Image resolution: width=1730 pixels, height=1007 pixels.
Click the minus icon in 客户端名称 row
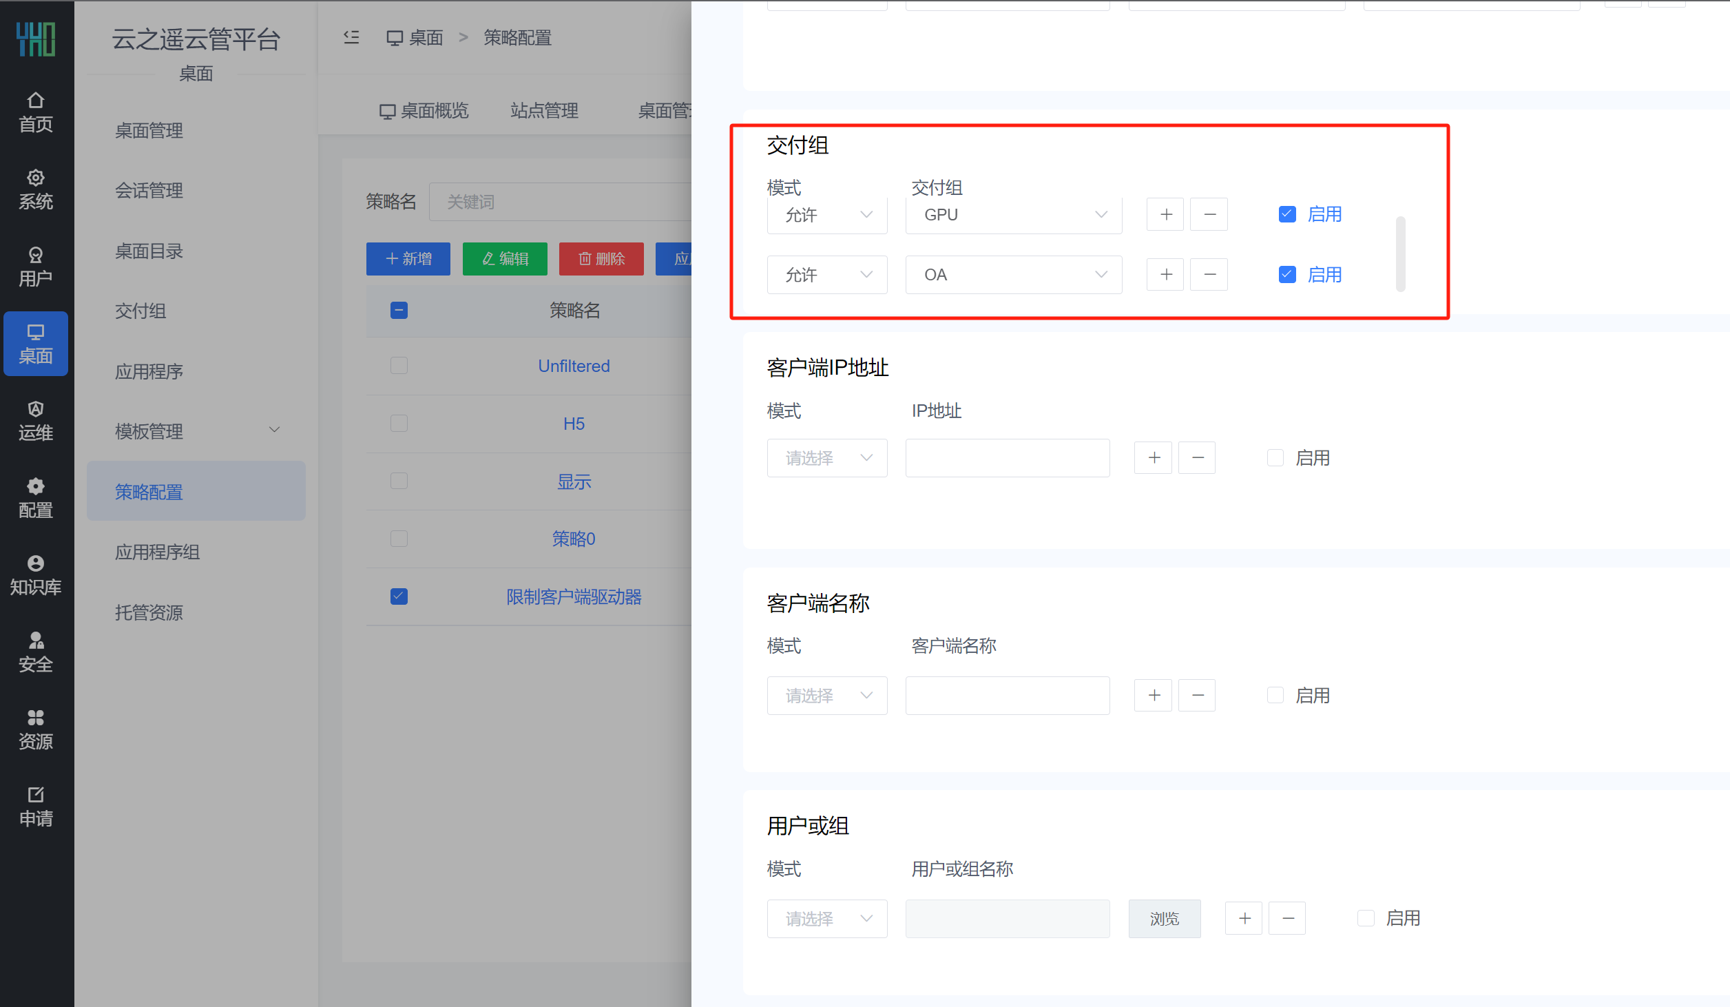(1197, 696)
